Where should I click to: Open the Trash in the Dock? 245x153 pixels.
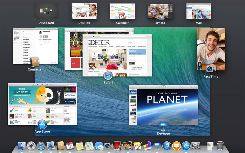[x=220, y=146]
